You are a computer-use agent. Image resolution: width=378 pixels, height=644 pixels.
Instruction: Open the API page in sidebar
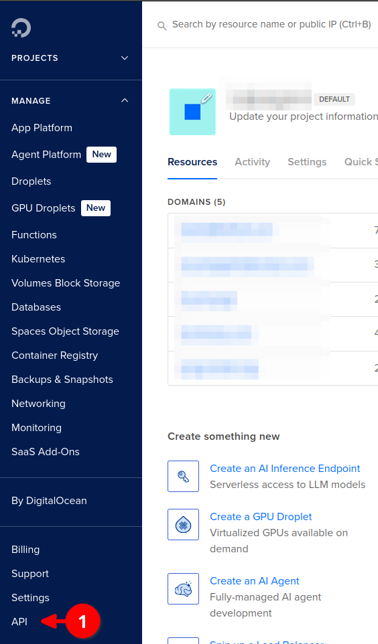tap(19, 622)
